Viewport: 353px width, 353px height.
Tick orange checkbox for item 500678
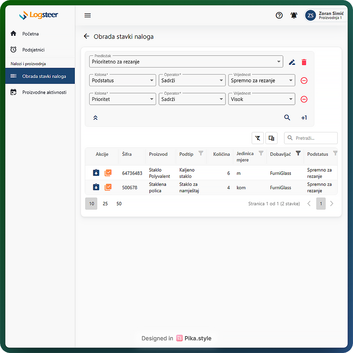coord(108,187)
